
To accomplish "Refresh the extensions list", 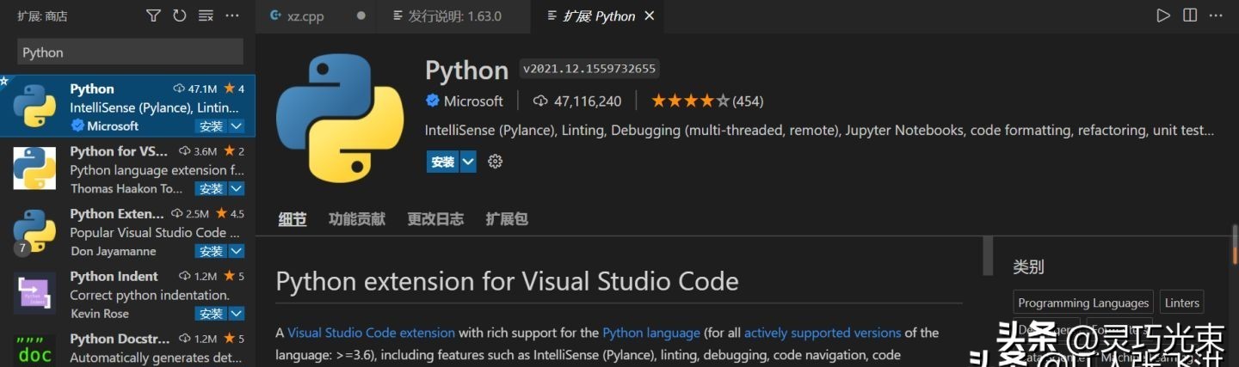I will point(179,15).
